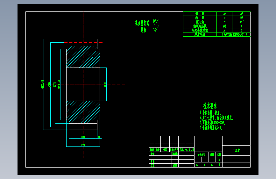
Task: Select the '技术要求' heading text
Action: pyautogui.click(x=210, y=106)
